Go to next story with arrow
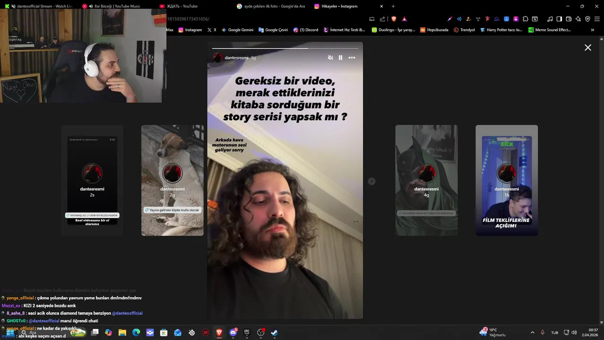This screenshot has height=340, width=604. (x=371, y=181)
